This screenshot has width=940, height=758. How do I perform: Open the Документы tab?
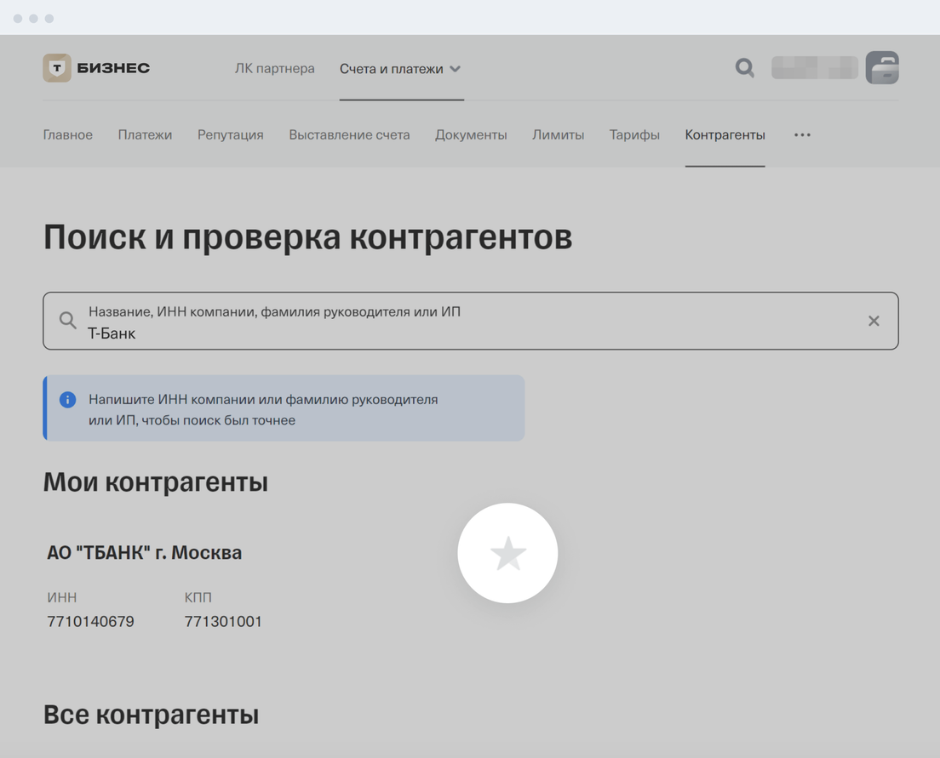coord(471,134)
